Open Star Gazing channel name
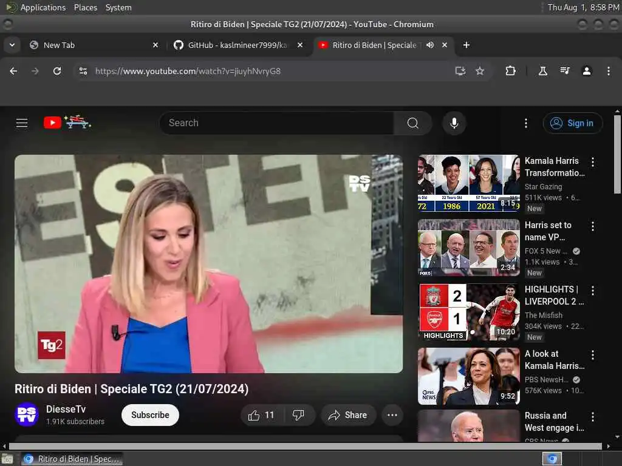This screenshot has height=466, width=622. coord(543,187)
